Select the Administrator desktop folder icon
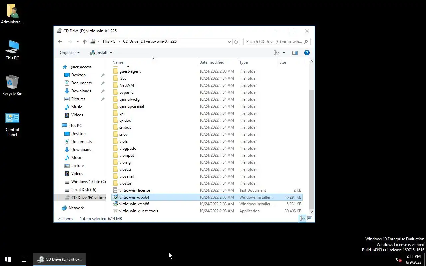 tap(12, 14)
